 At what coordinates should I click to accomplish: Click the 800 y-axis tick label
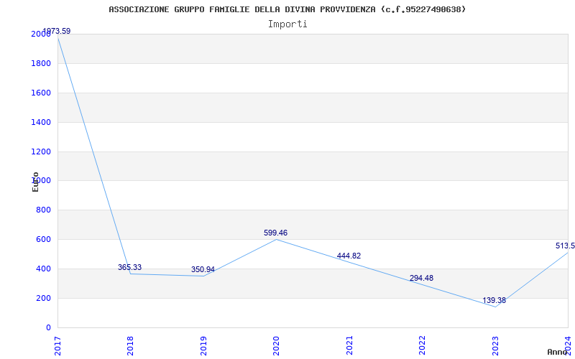point(43,210)
